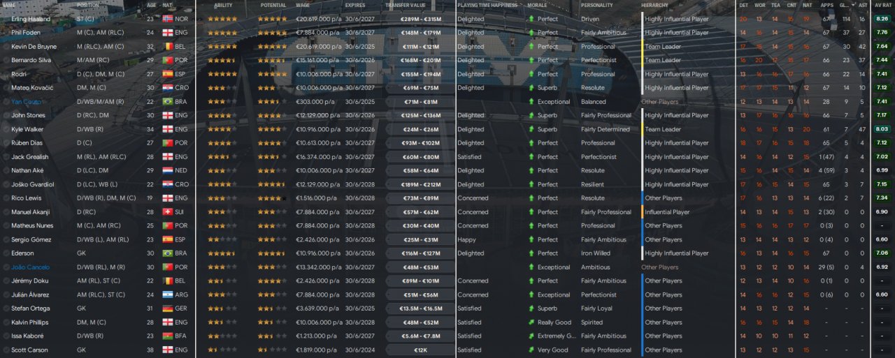Sort by the Potential column header
The image size is (895, 358).
click(x=273, y=5)
